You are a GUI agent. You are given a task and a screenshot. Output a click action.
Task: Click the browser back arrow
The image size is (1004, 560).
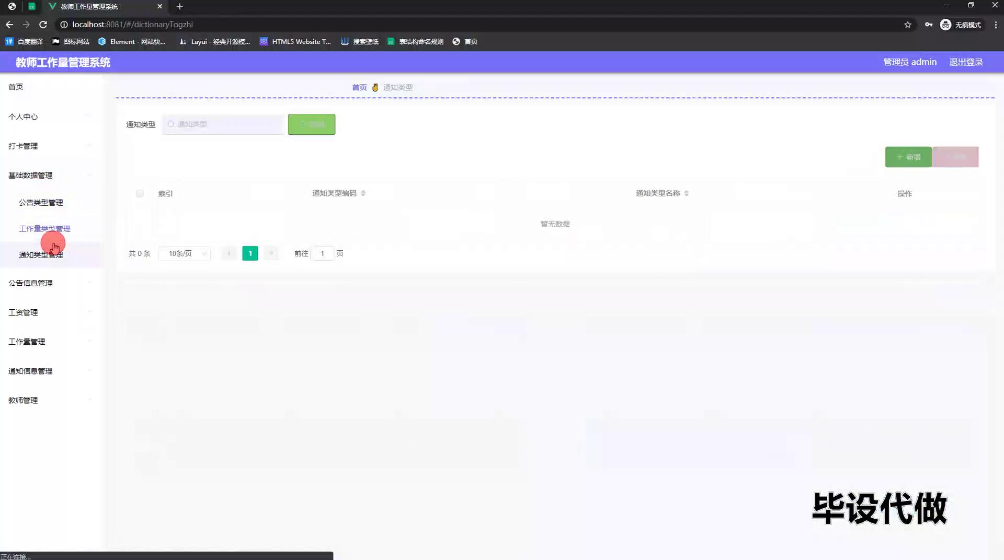pos(9,25)
